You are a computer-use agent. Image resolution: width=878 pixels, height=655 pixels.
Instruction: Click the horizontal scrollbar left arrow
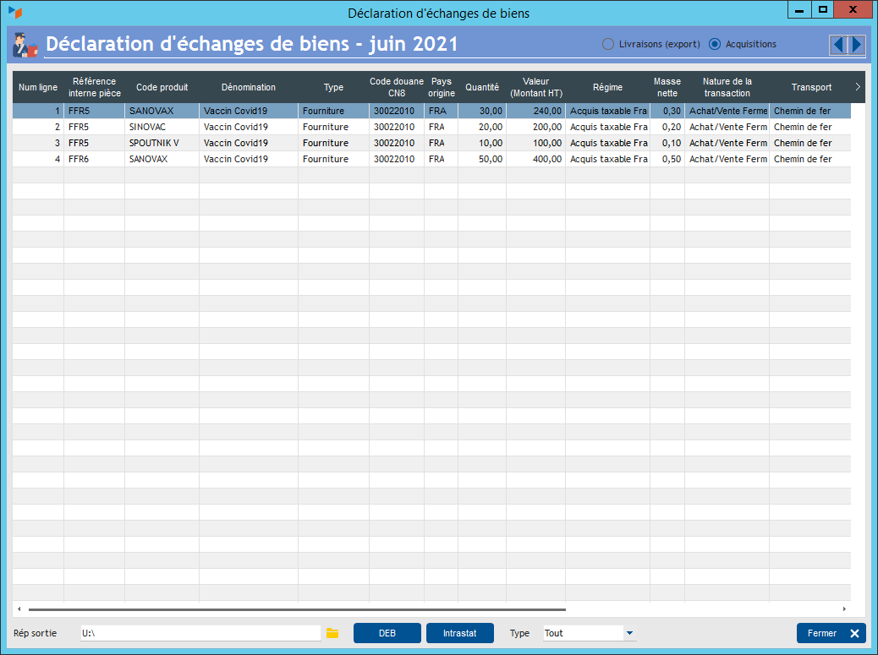tap(19, 609)
